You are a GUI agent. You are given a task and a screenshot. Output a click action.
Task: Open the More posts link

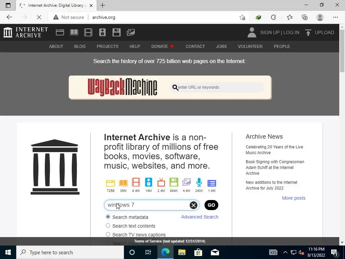pyautogui.click(x=294, y=198)
